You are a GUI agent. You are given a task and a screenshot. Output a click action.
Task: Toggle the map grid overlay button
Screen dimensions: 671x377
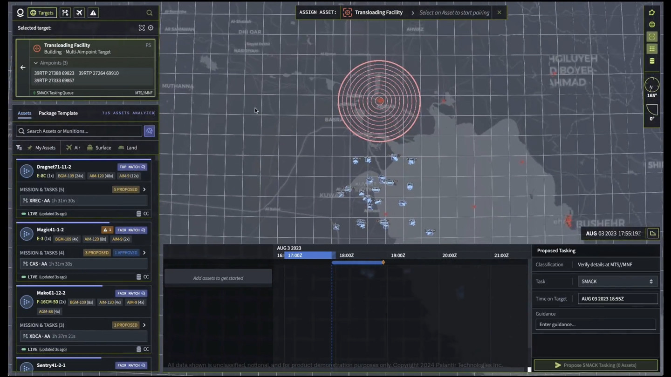[652, 49]
